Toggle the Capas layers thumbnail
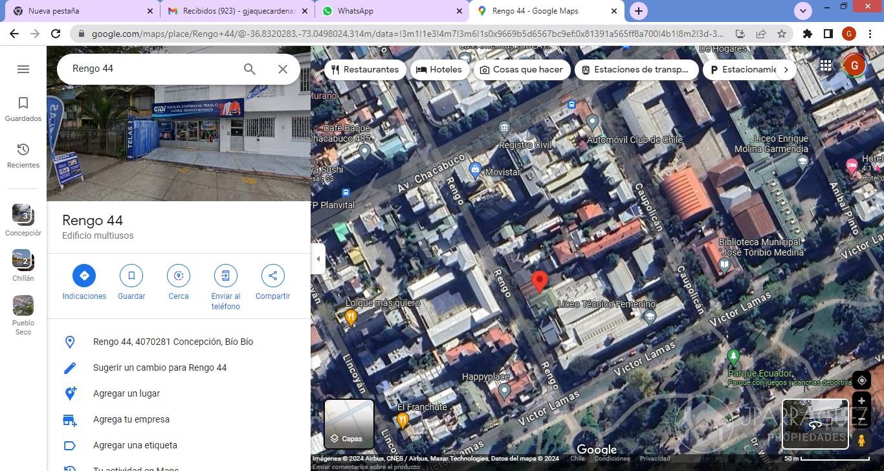The width and height of the screenshot is (884, 471). pos(349,424)
